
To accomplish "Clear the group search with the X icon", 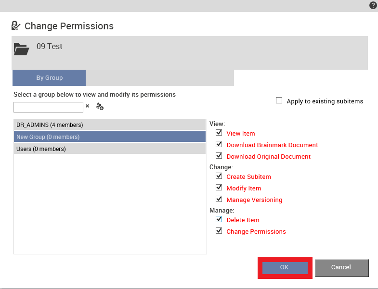I will (x=88, y=106).
